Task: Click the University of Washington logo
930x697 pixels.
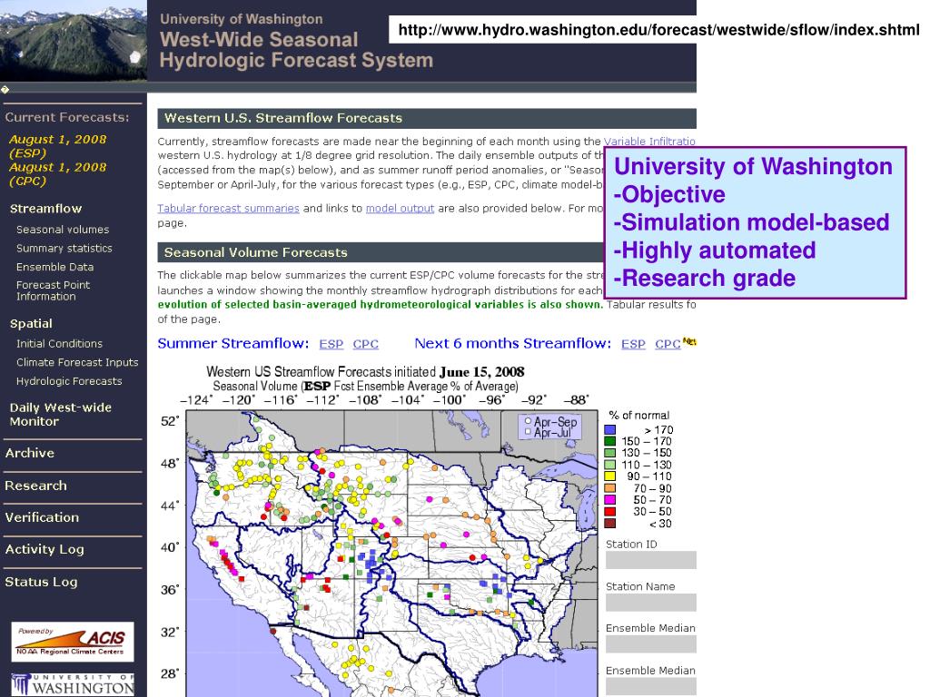Action: (73, 684)
